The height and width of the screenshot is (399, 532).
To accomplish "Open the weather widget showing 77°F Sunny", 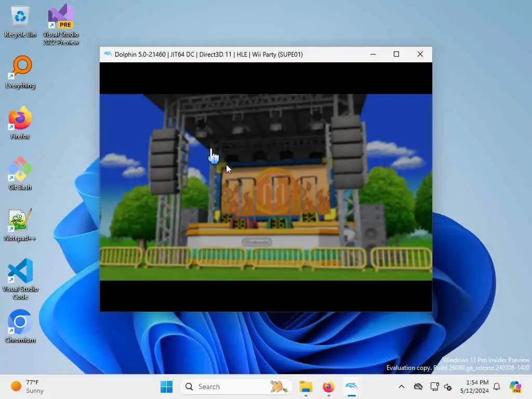I will (x=27, y=387).
